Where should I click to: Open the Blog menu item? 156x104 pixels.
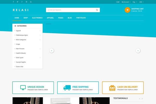pos(70,18)
